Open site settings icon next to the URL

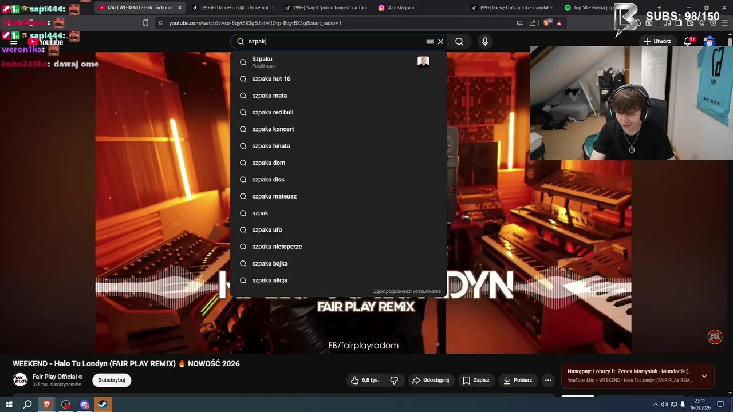(160, 23)
